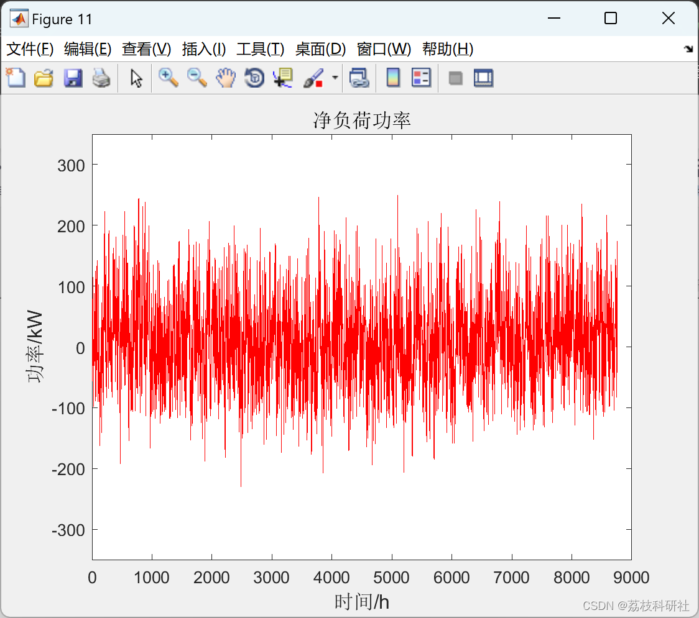Maximize the Figure 11 window
The image size is (699, 618).
click(x=611, y=18)
